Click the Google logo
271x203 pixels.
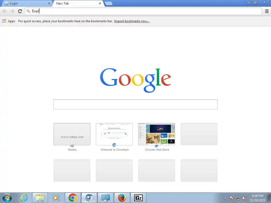click(x=135, y=80)
